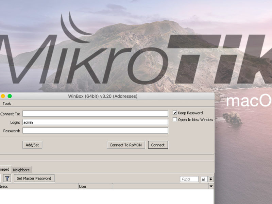Sort by the User column header
This screenshot has height=204, width=272.
(95, 186)
